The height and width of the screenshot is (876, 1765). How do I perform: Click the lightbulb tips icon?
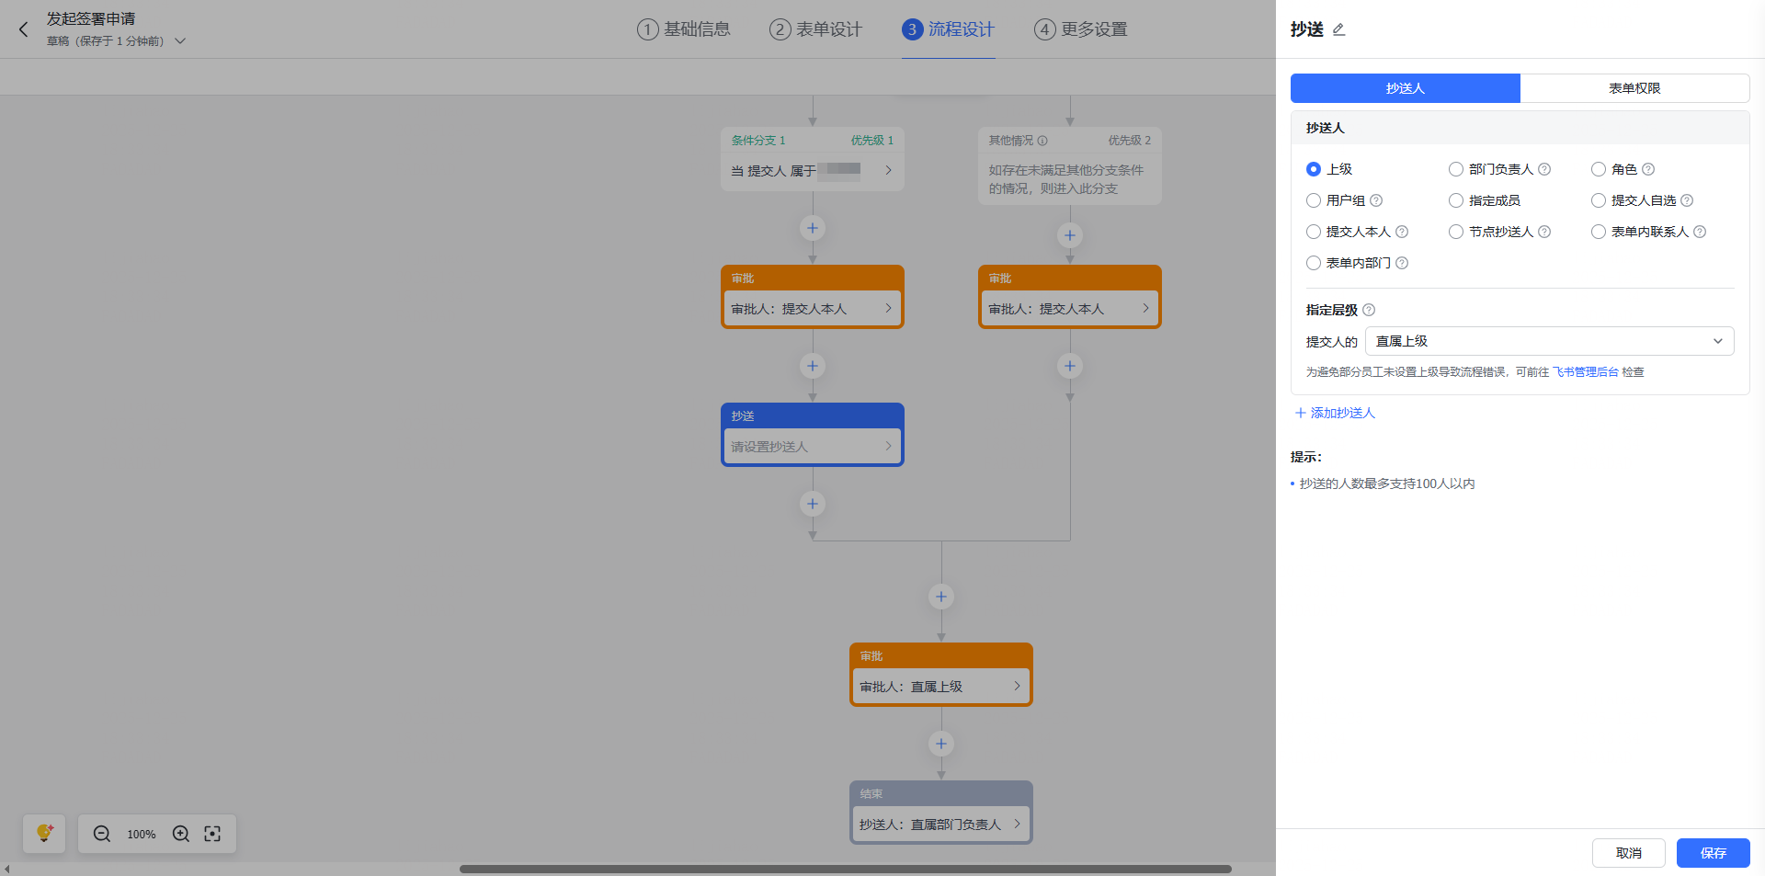(44, 834)
